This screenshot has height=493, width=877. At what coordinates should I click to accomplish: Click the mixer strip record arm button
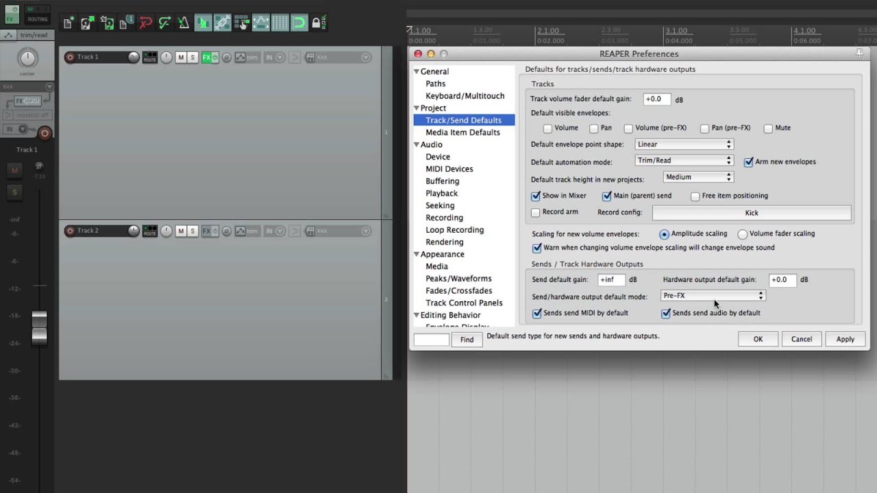tap(45, 133)
